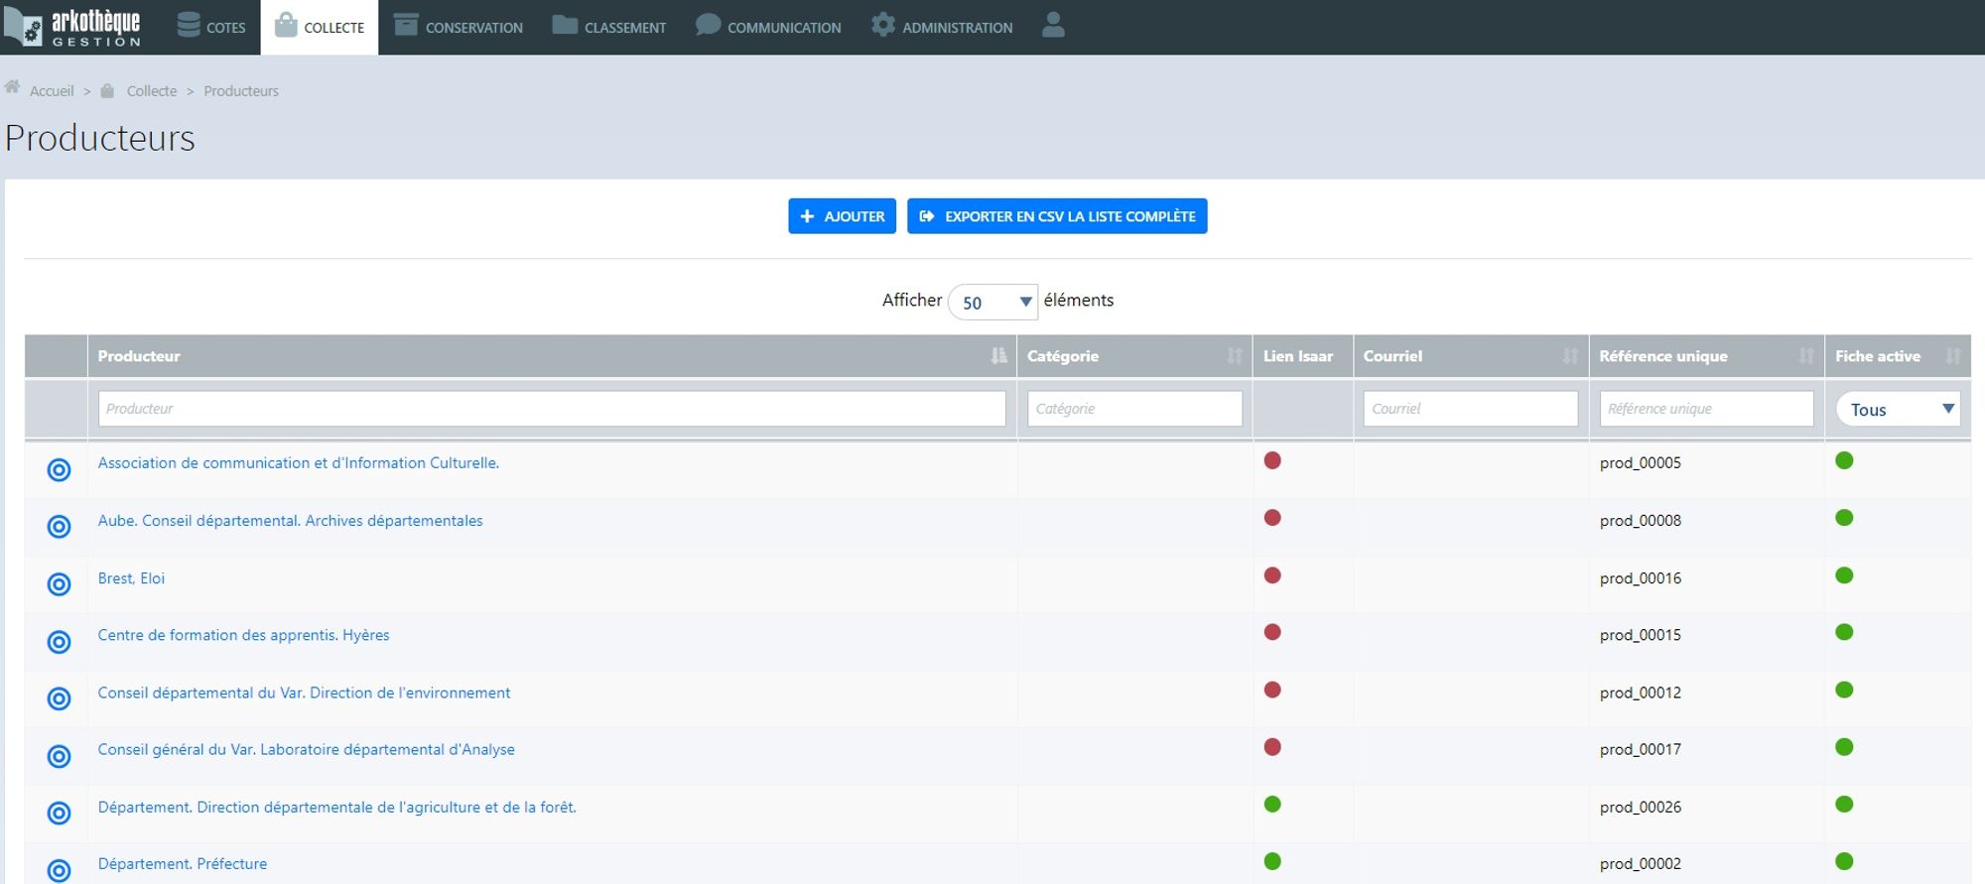Click red Lien Isaar dot for prod_00005
The height and width of the screenshot is (884, 1985).
coord(1272,460)
